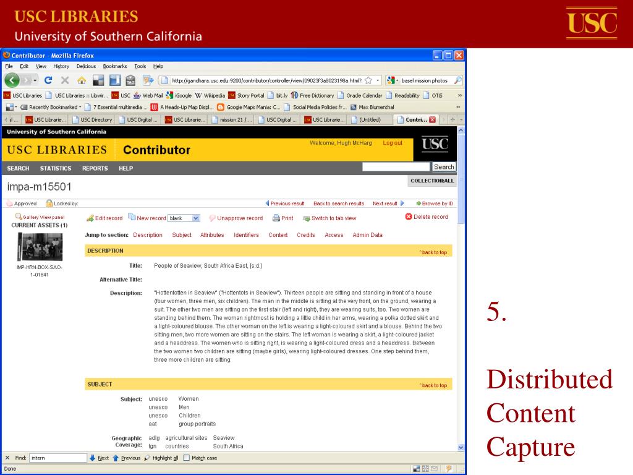Click the Contributor search input field
Image resolution: width=633 pixels, height=475 pixels.
[396, 167]
